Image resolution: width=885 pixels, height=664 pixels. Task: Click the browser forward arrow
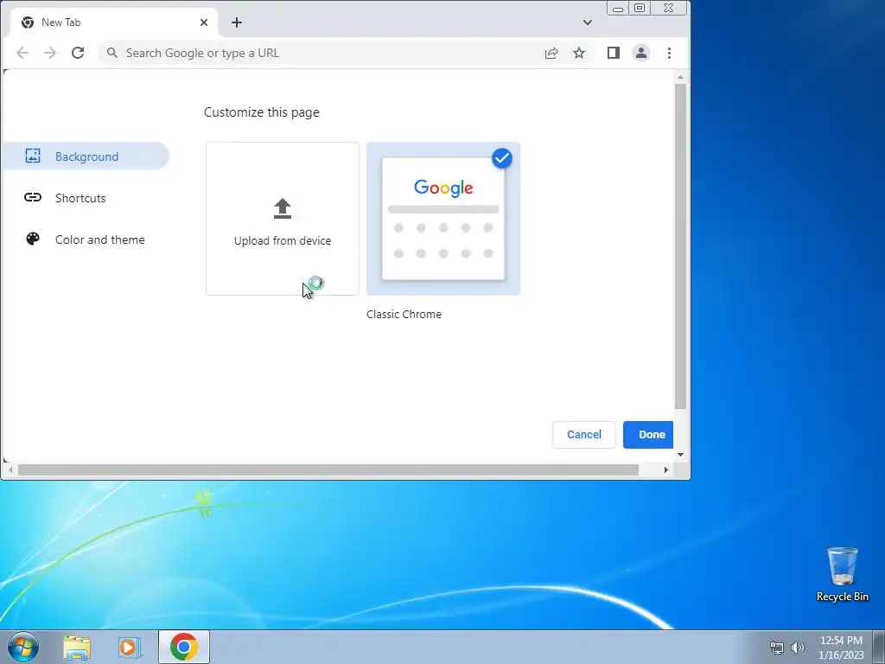tap(50, 53)
